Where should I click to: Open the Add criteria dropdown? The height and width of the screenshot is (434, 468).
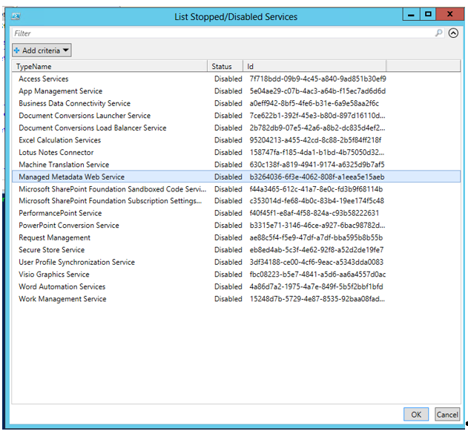click(x=42, y=50)
